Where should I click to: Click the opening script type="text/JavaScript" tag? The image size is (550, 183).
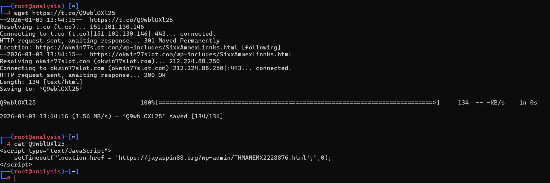56,151
